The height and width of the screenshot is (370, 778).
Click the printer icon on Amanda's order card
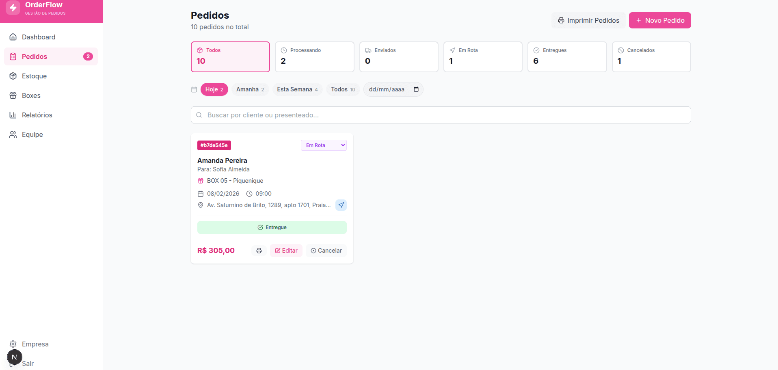(259, 251)
